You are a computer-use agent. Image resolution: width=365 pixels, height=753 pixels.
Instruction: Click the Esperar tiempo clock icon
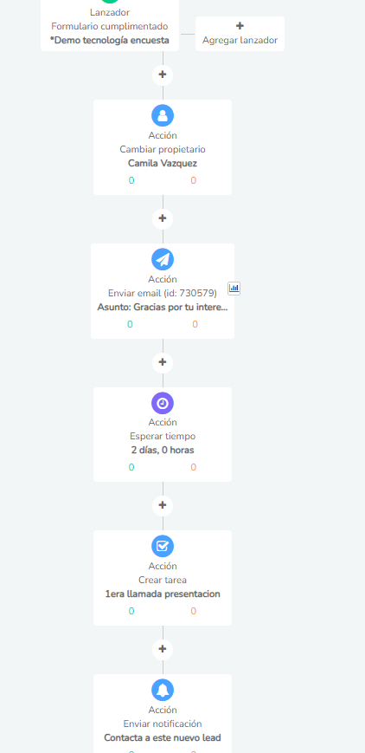coord(163,403)
